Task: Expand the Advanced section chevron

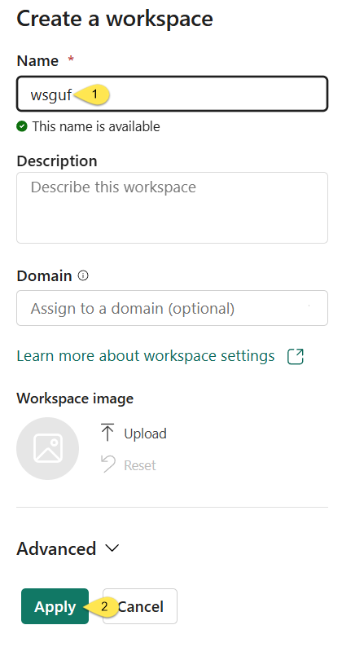Action: (112, 548)
